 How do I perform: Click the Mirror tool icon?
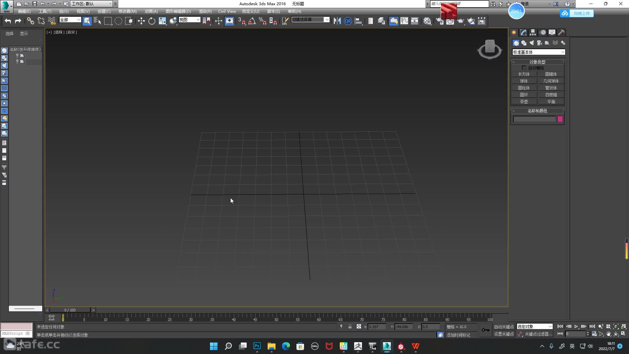(x=337, y=21)
